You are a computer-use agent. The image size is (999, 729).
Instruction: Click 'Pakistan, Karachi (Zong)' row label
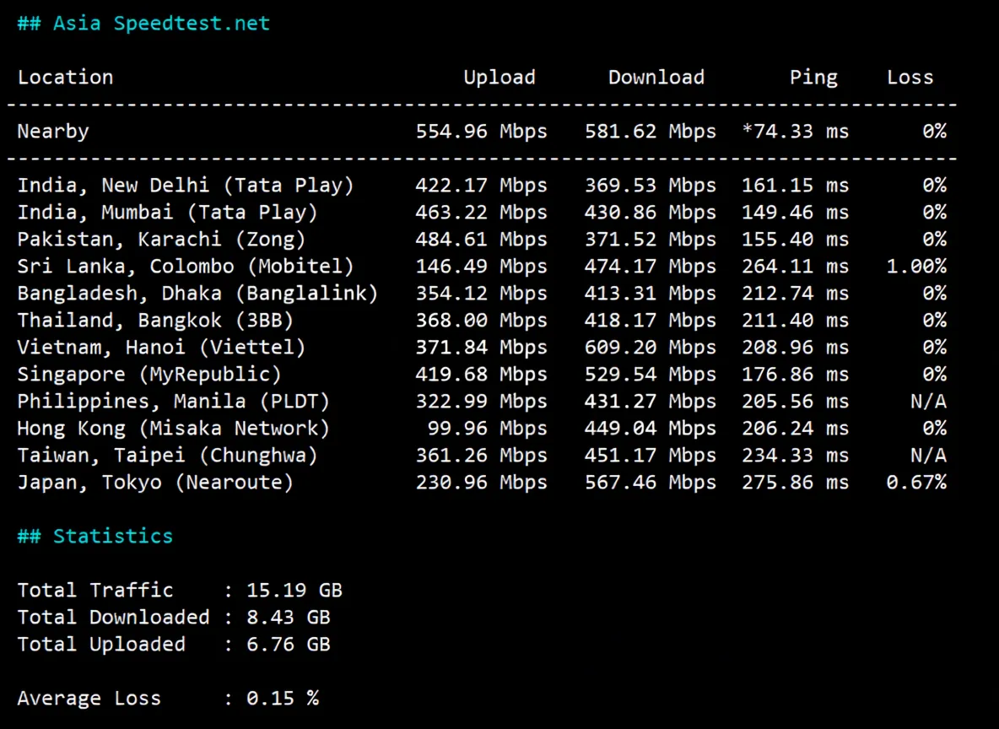tap(161, 240)
